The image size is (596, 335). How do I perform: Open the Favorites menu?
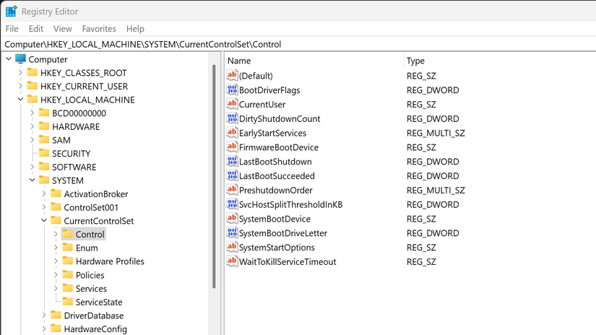tap(99, 29)
